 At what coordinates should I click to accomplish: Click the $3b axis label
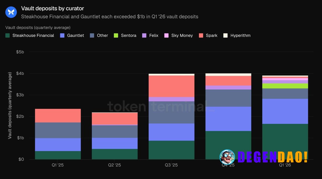pos(20,95)
